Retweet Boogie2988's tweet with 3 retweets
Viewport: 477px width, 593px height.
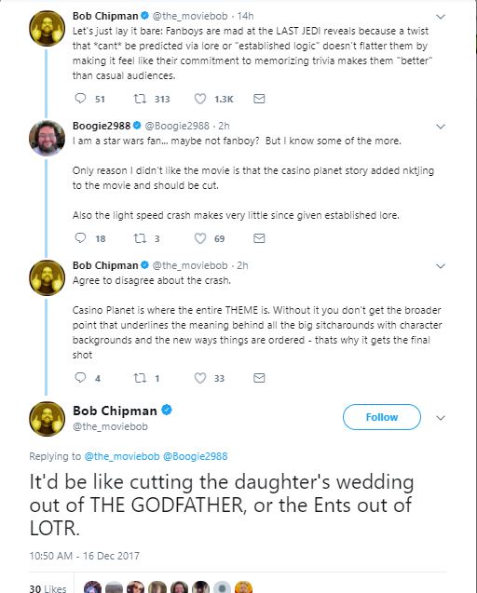click(140, 238)
